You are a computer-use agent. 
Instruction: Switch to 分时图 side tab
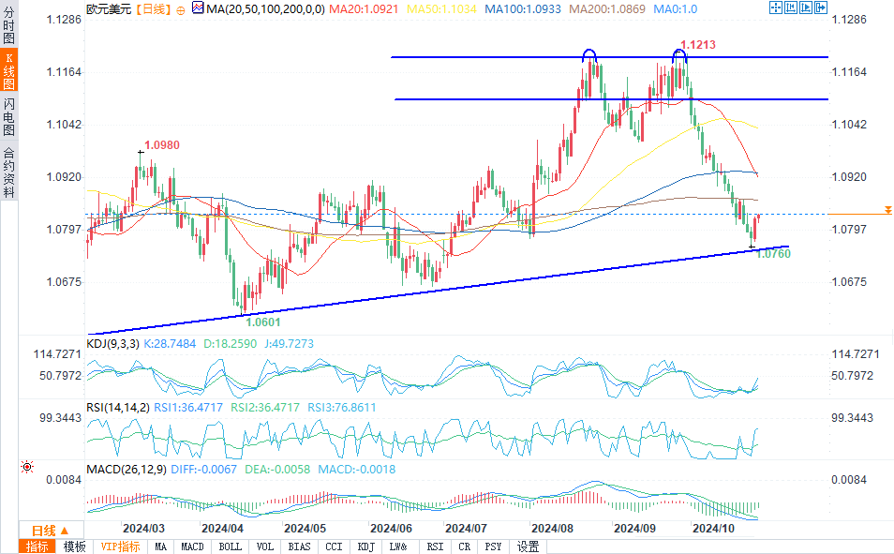[8, 25]
